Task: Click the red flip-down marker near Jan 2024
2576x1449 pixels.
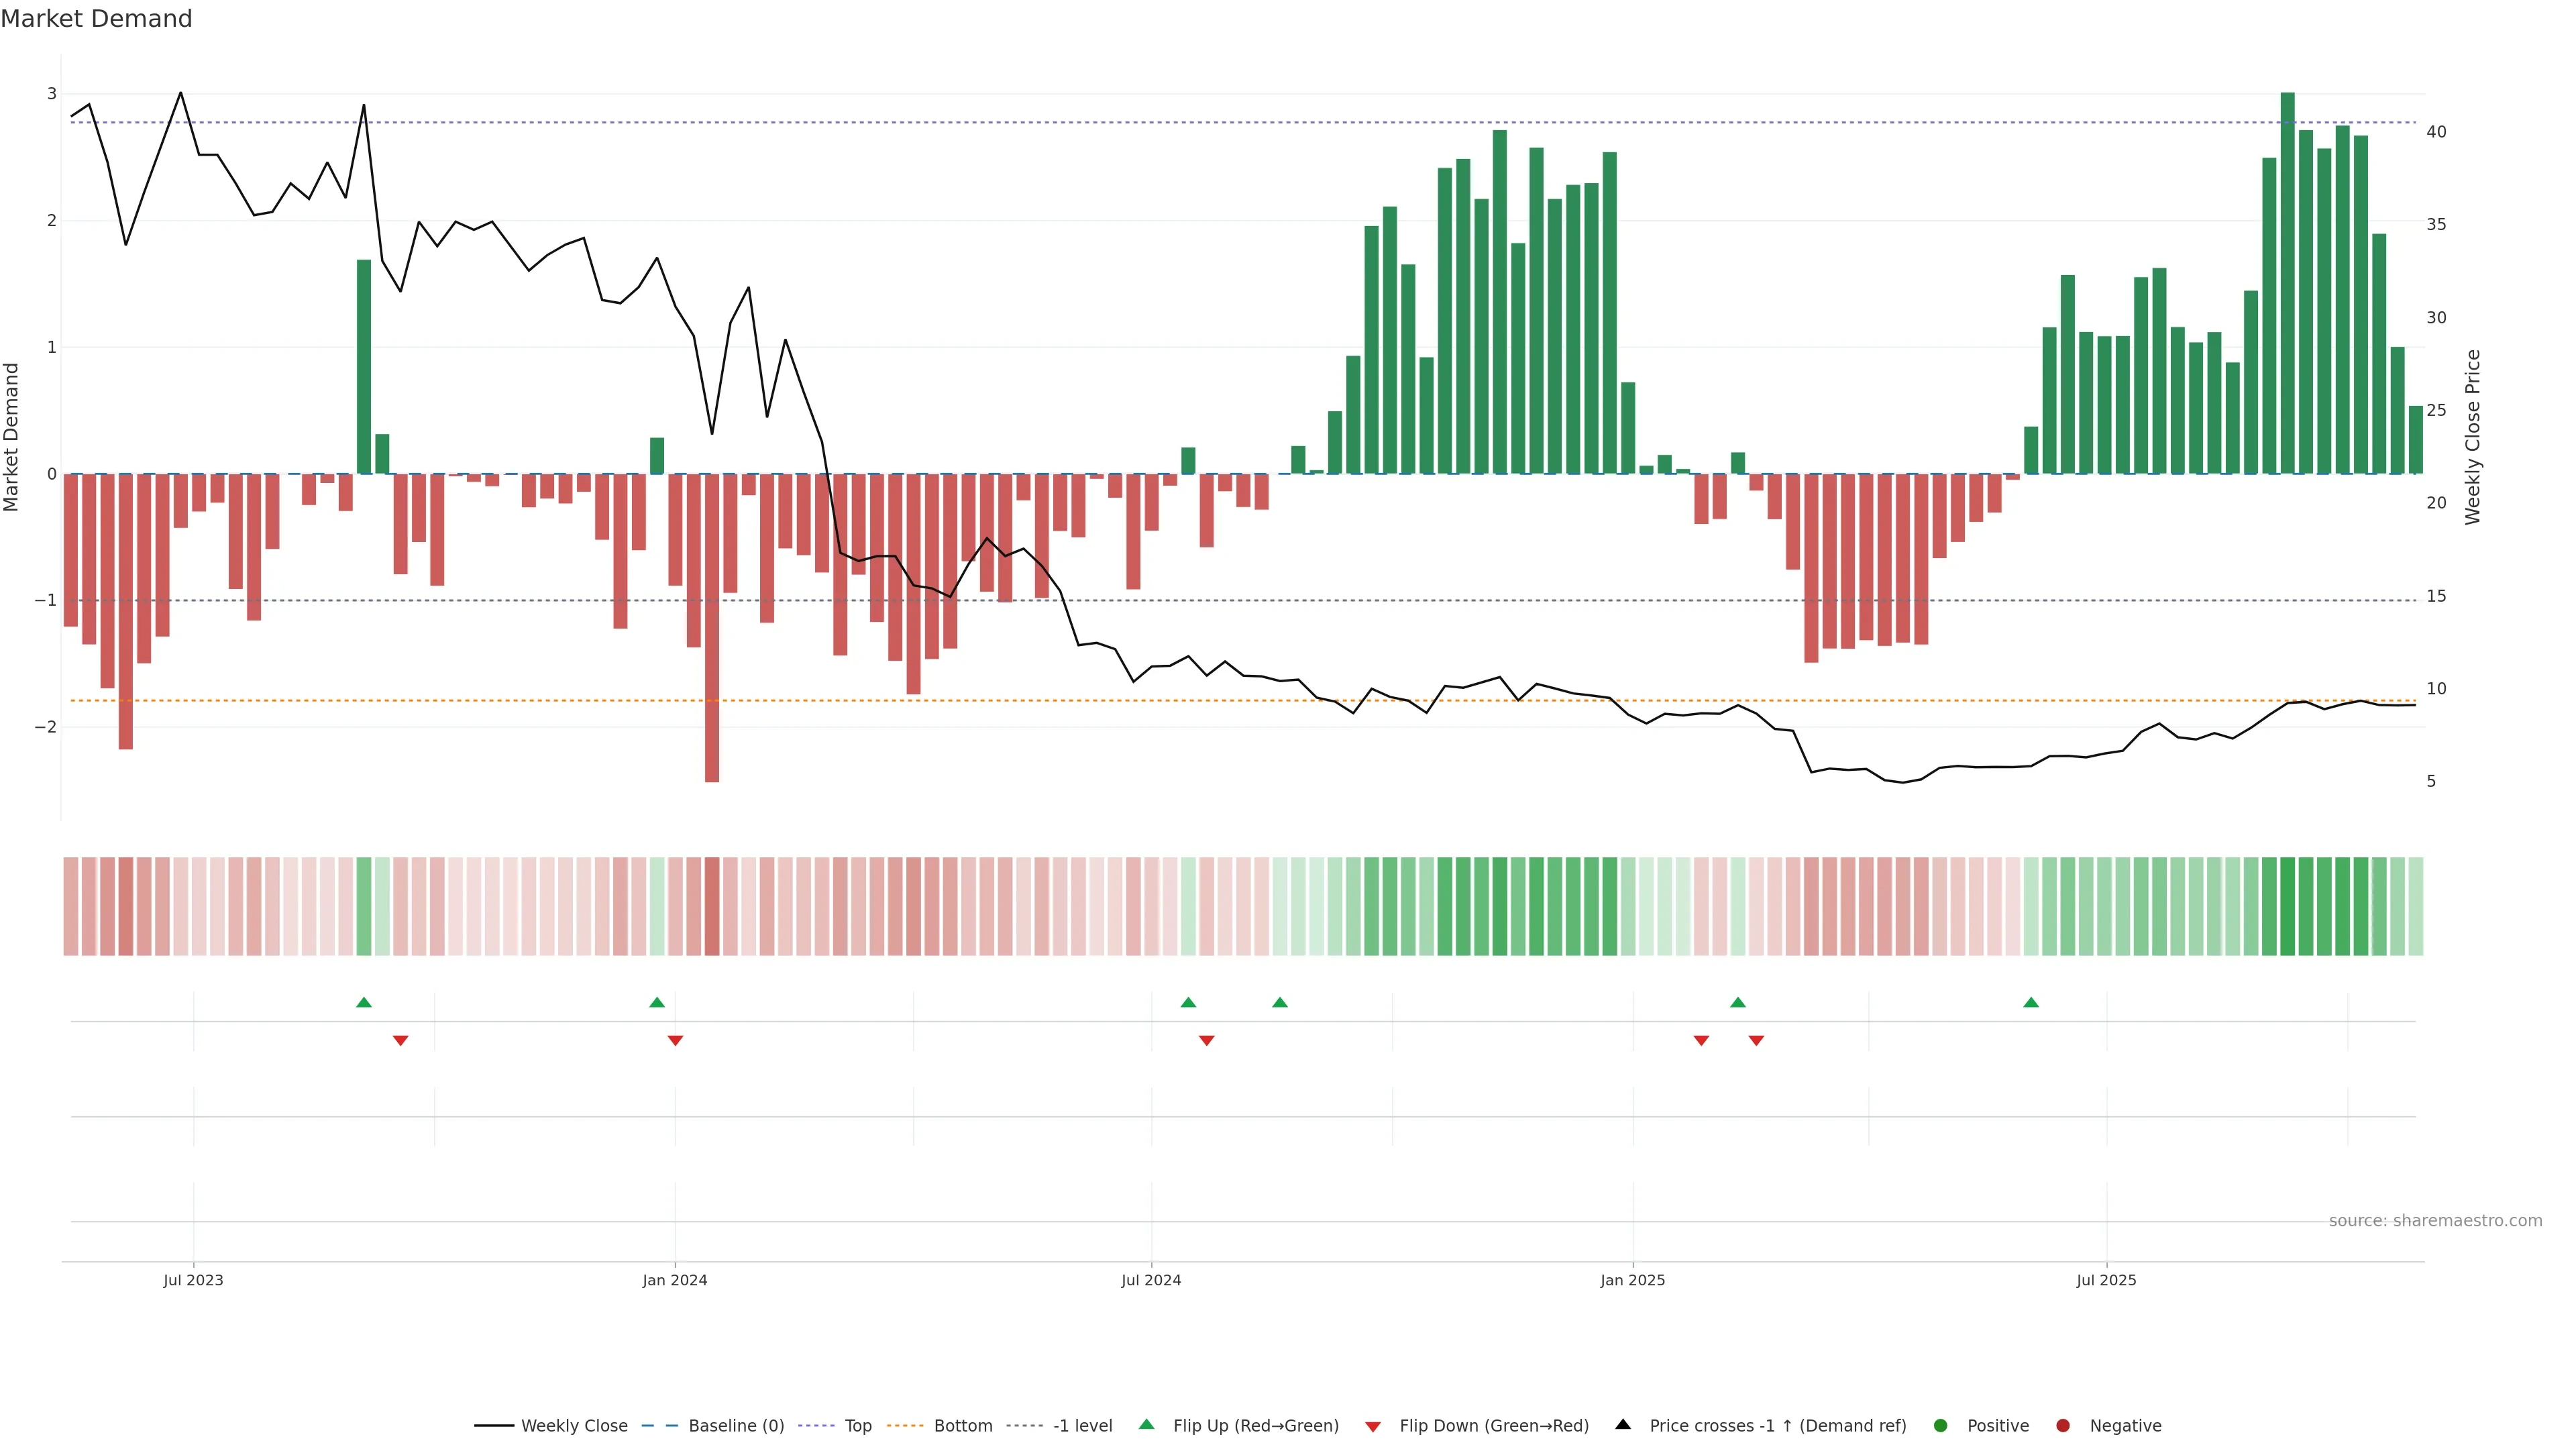Action: pos(675,1041)
